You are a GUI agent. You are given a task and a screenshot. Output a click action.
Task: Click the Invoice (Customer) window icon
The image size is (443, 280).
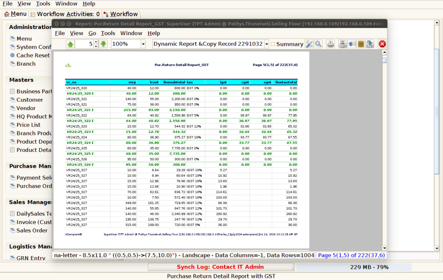(13, 222)
